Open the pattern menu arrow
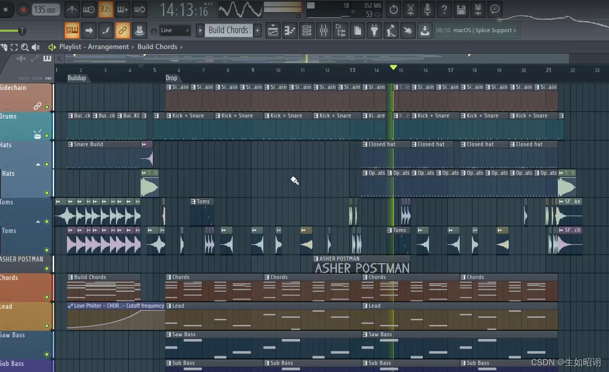This screenshot has height=372, width=609. [x=200, y=30]
